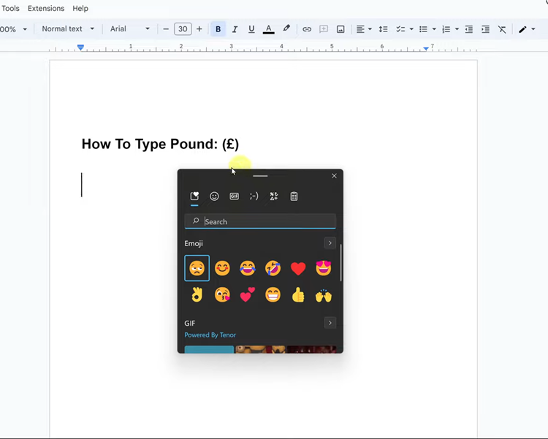Insert an image
The width and height of the screenshot is (548, 439).
[340, 29]
